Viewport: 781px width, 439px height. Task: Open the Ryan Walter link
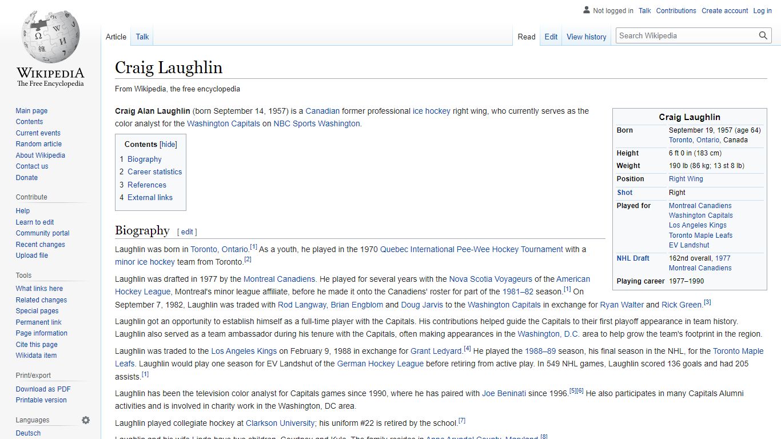tap(621, 305)
